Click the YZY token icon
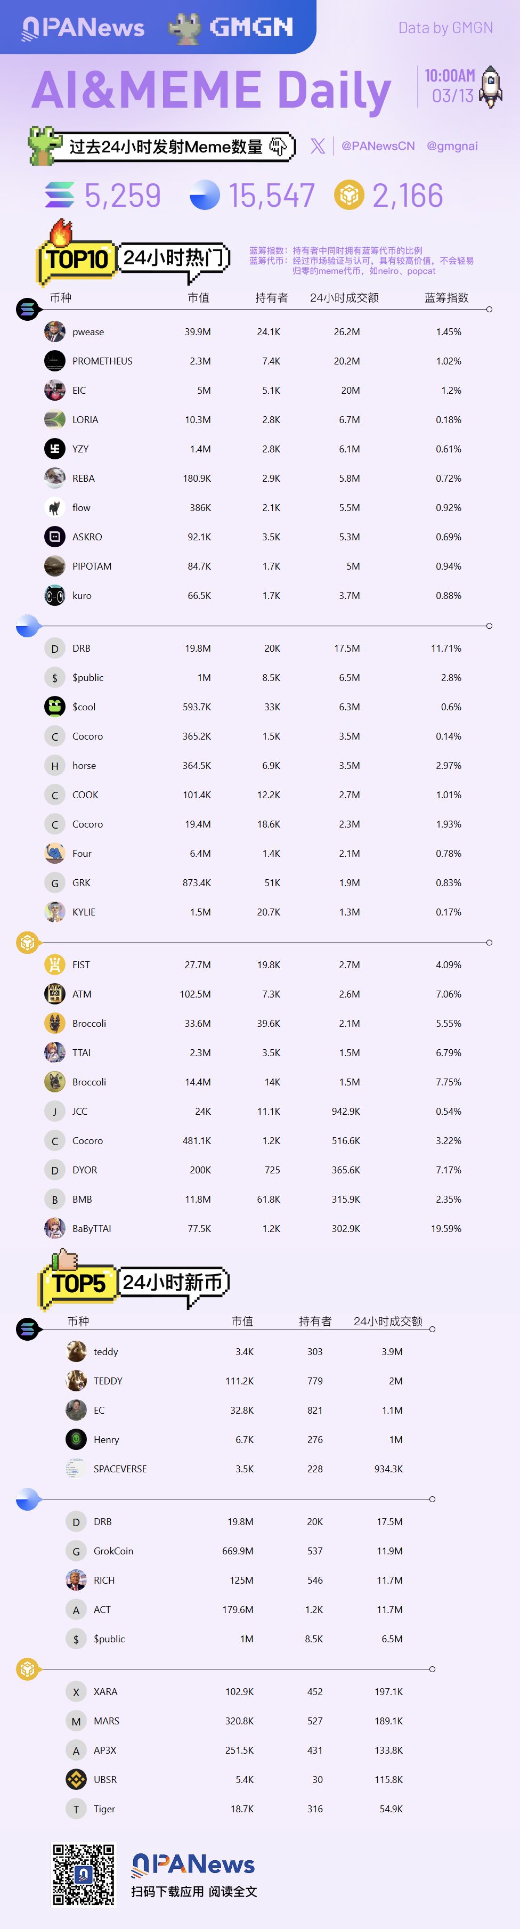Image resolution: width=520 pixels, height=1929 pixels. (x=55, y=449)
